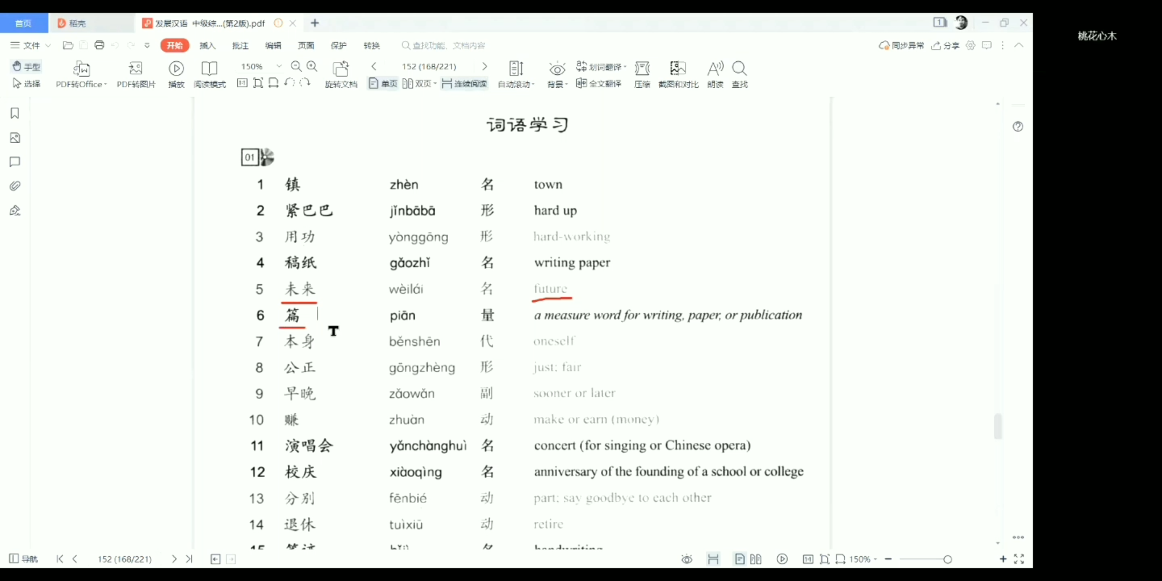Start read aloud (朗读)
This screenshot has width=1162, height=581.
pos(715,74)
